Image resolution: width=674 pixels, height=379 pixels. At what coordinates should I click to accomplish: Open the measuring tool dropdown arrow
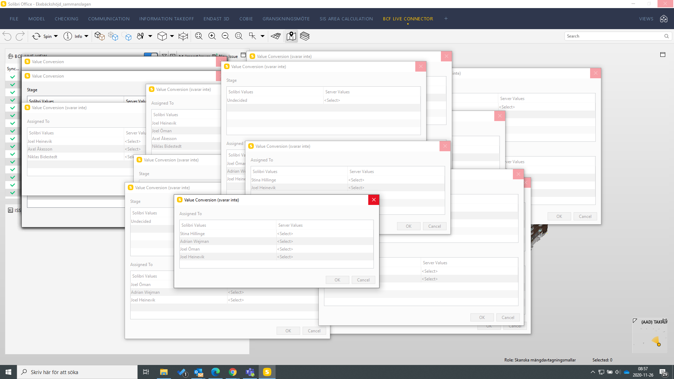[263, 36]
